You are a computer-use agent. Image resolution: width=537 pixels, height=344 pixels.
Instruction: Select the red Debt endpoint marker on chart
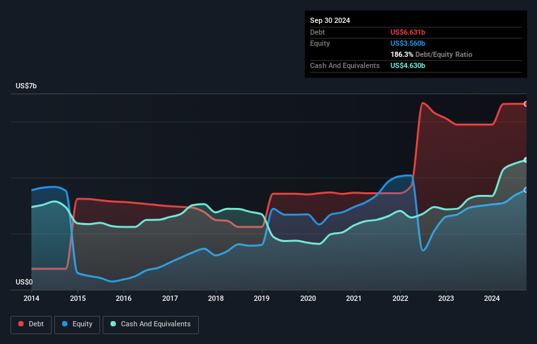tap(526, 104)
